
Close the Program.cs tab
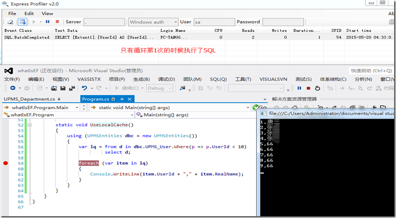click(x=130, y=99)
